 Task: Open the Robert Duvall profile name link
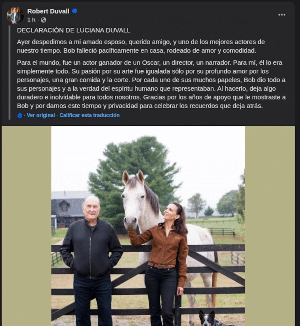48,11
